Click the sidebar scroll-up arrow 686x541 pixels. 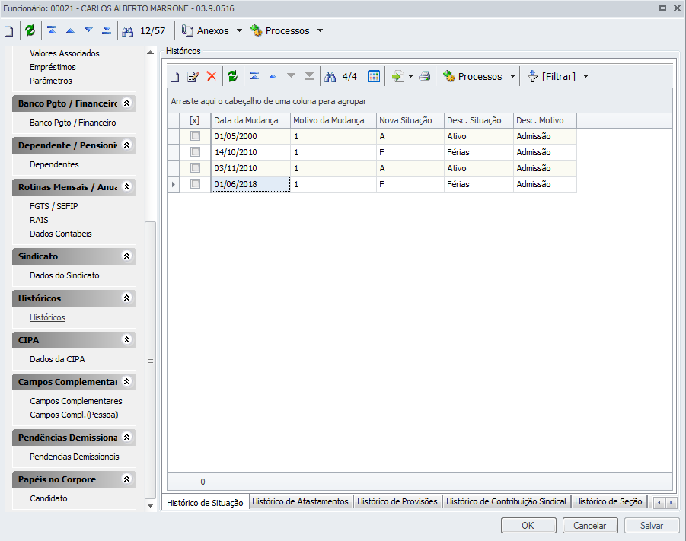[x=151, y=53]
